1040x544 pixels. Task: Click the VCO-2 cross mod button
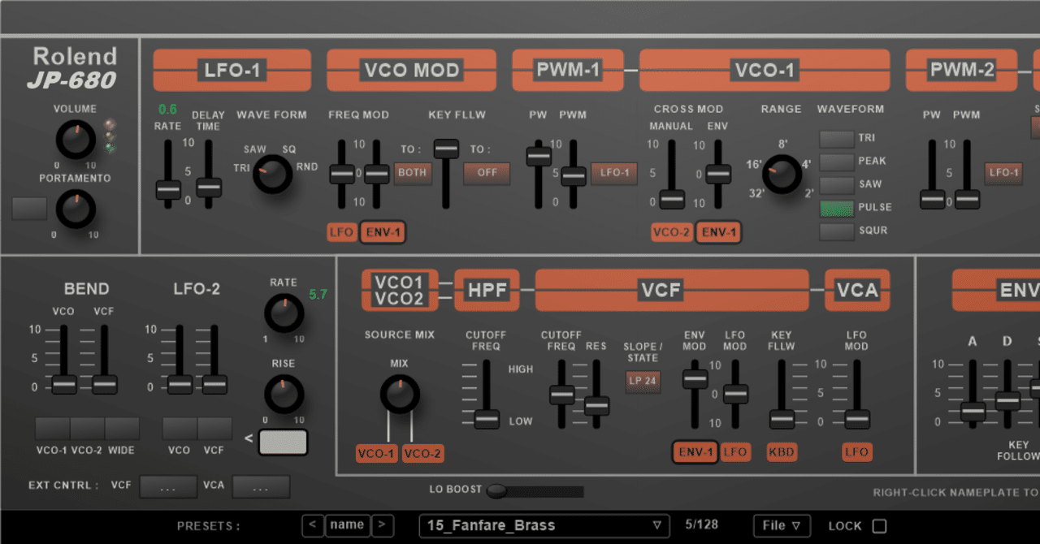[x=671, y=233]
